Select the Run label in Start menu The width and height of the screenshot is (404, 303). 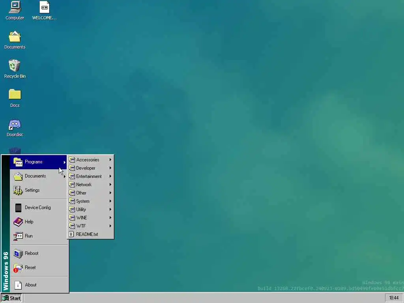tap(28, 236)
